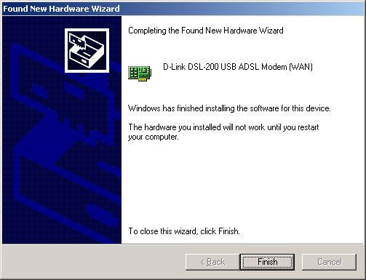This screenshot has width=366, height=280.
Task: Click the Completing the Found New Hardware Wizard heading
Action: point(206,31)
